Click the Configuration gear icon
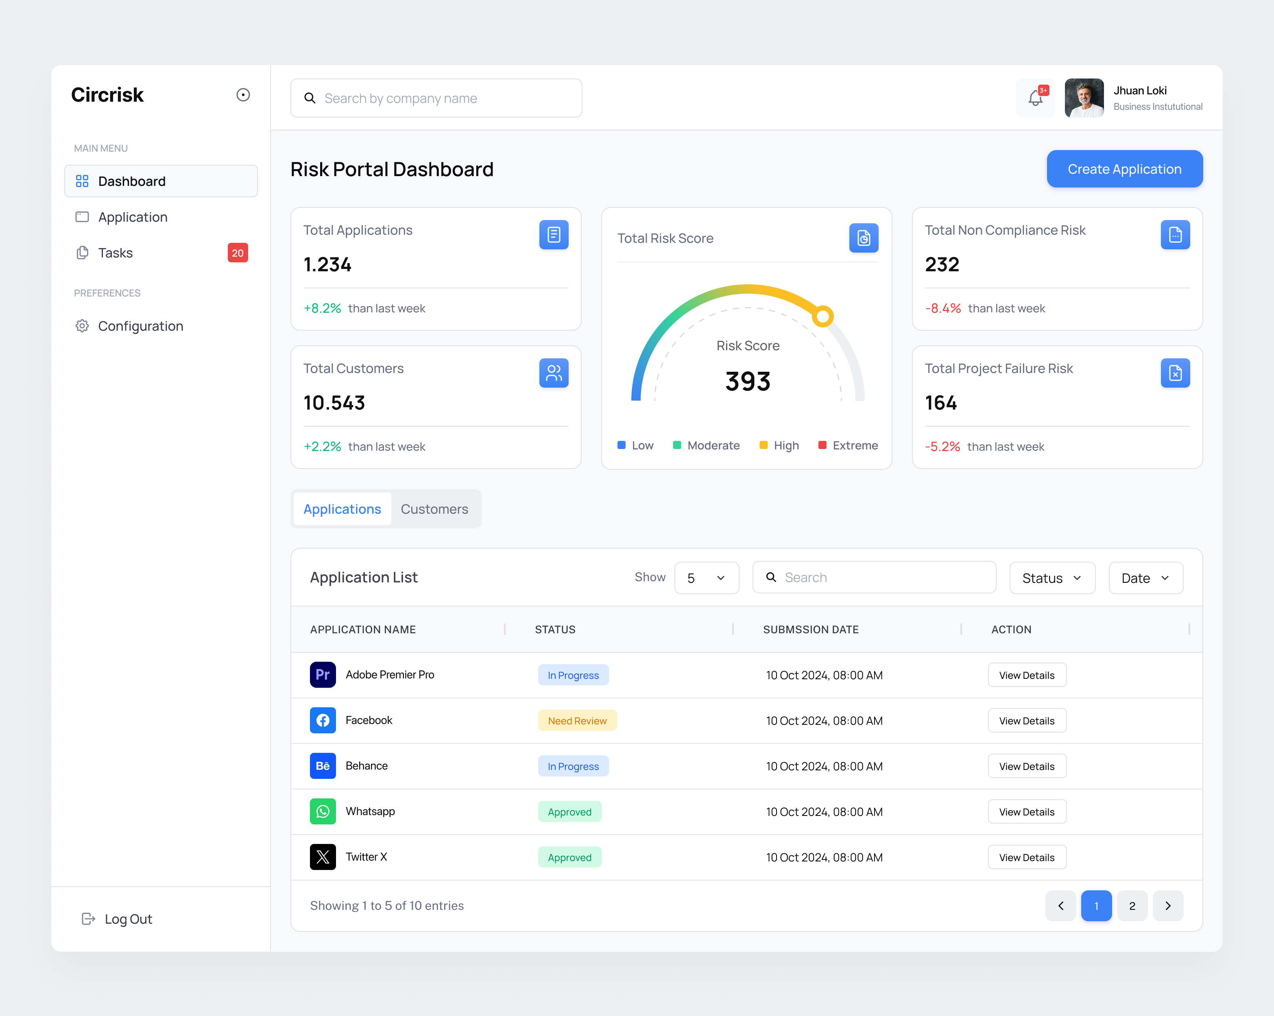This screenshot has height=1016, width=1274. 83,325
